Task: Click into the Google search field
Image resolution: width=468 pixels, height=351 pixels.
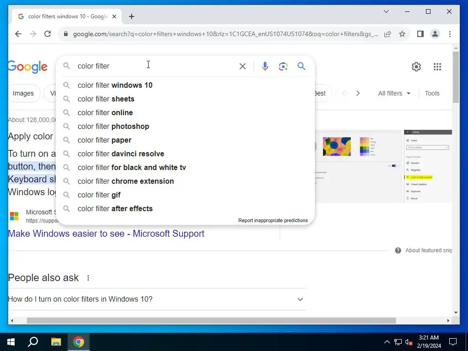Action: coord(155,66)
